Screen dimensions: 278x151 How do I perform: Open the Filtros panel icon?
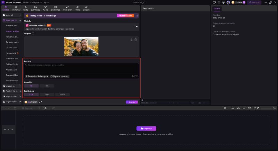coord(77,8)
